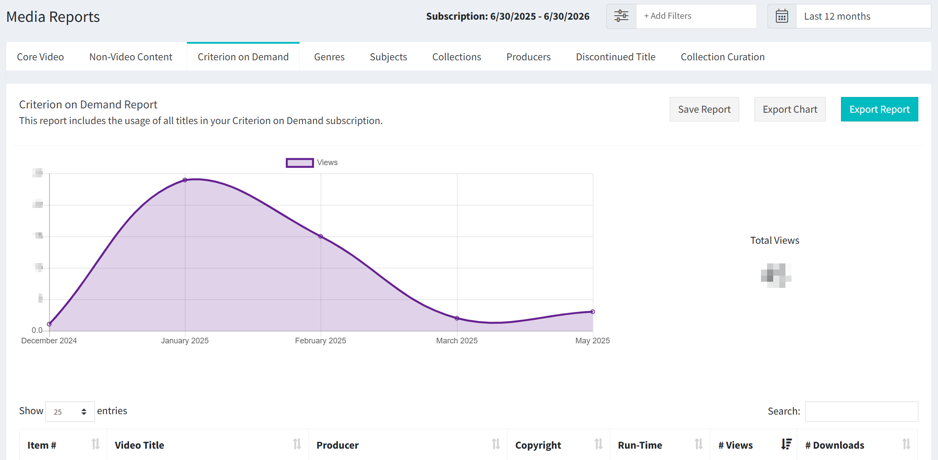Open the Show entries dropdown
The width and height of the screenshot is (938, 460).
(70, 412)
